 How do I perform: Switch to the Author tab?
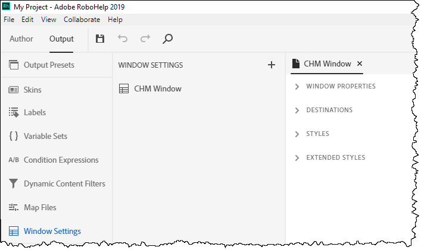click(21, 39)
